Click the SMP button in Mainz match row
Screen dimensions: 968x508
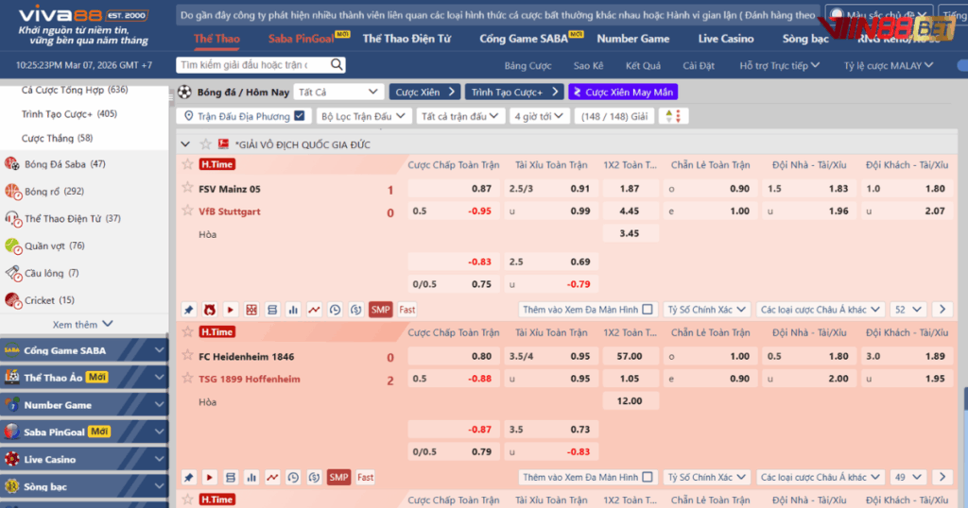[381, 310]
